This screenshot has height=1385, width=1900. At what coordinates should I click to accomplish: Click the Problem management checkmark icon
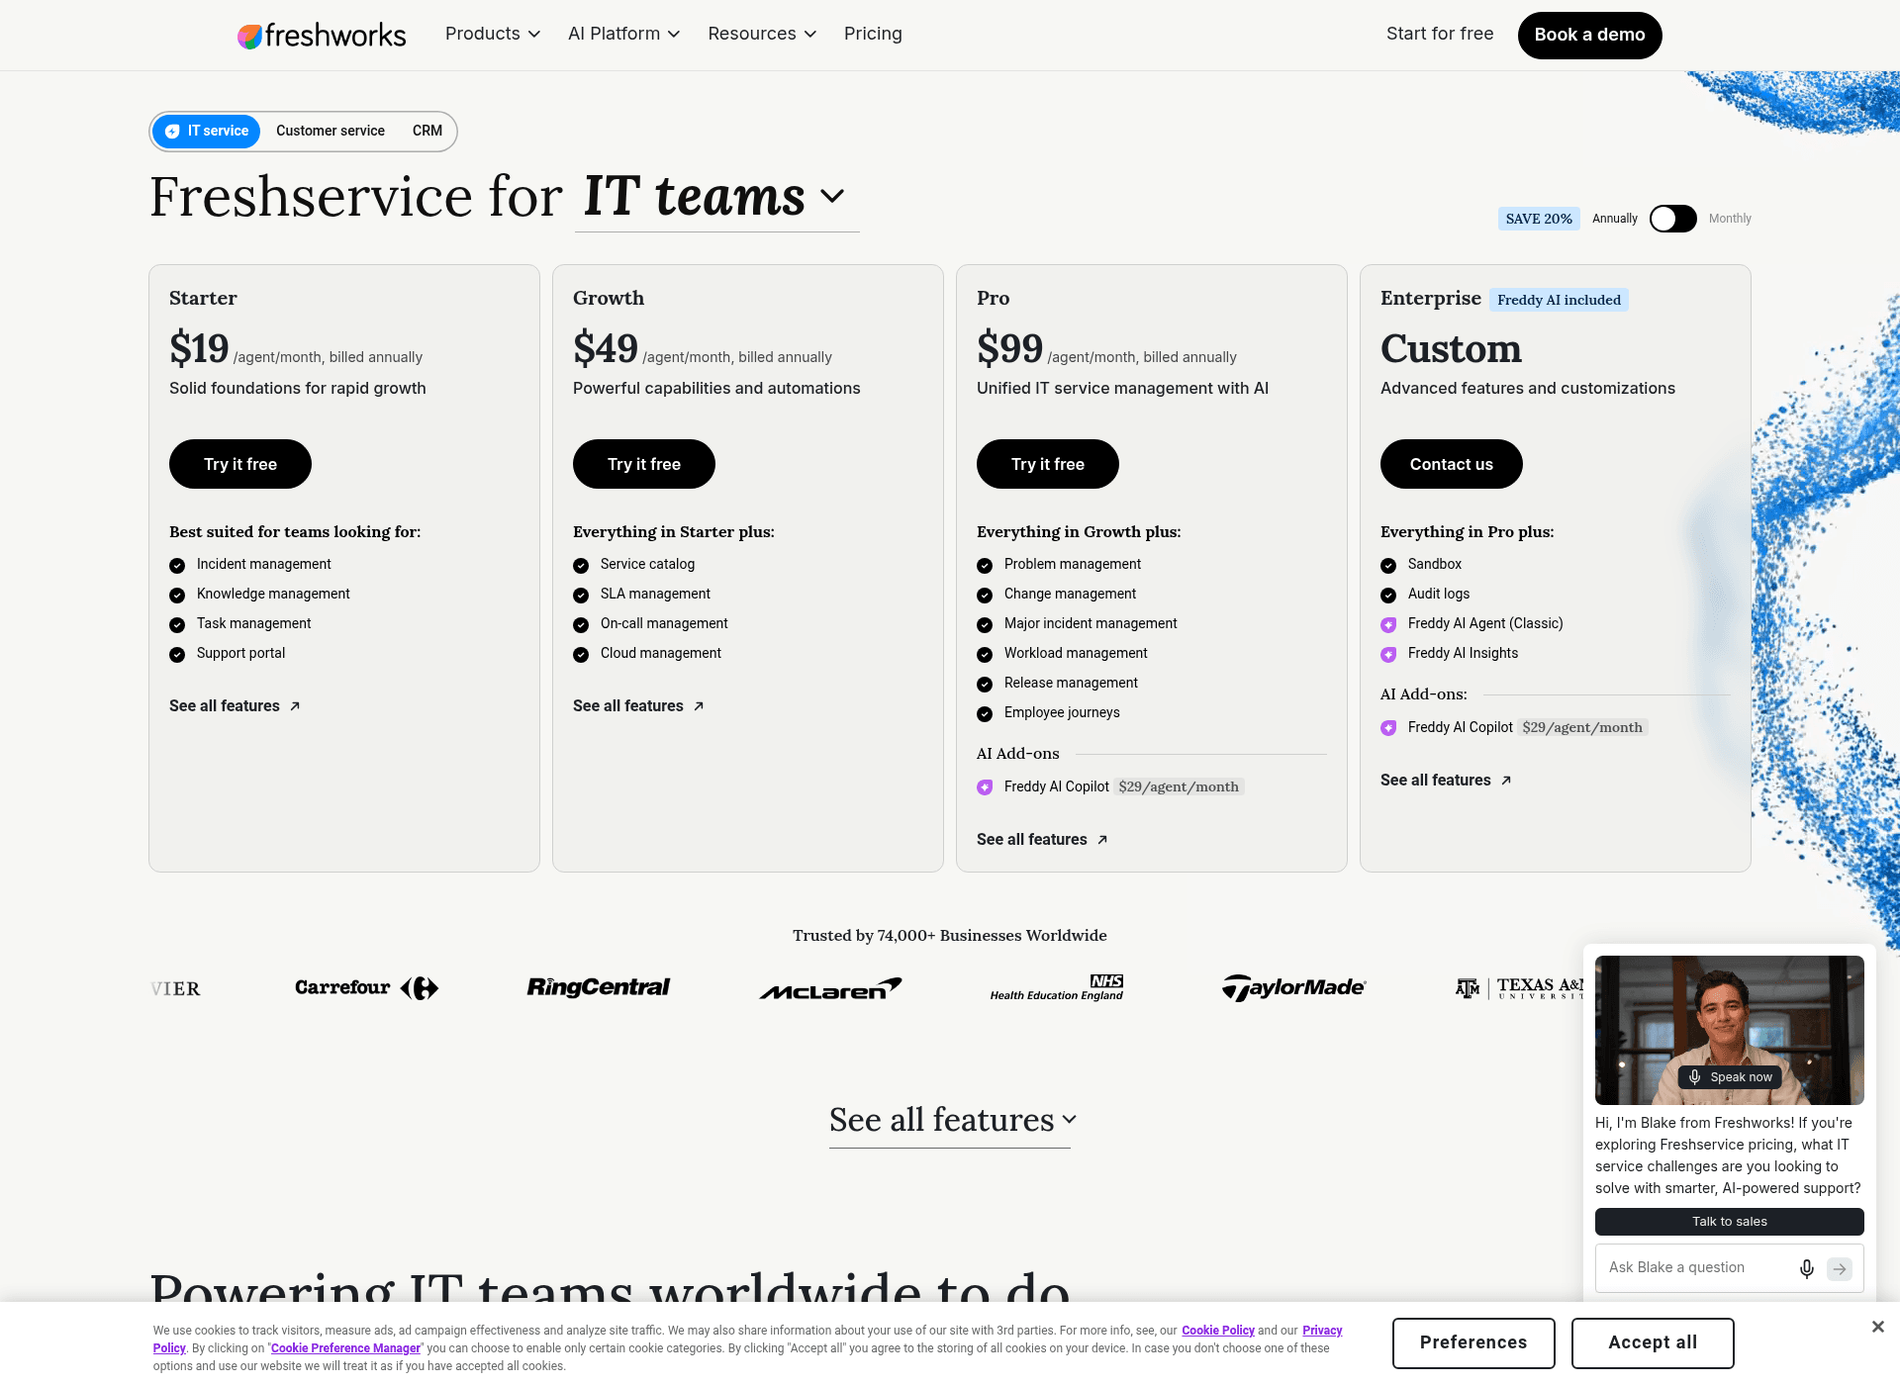click(x=985, y=566)
